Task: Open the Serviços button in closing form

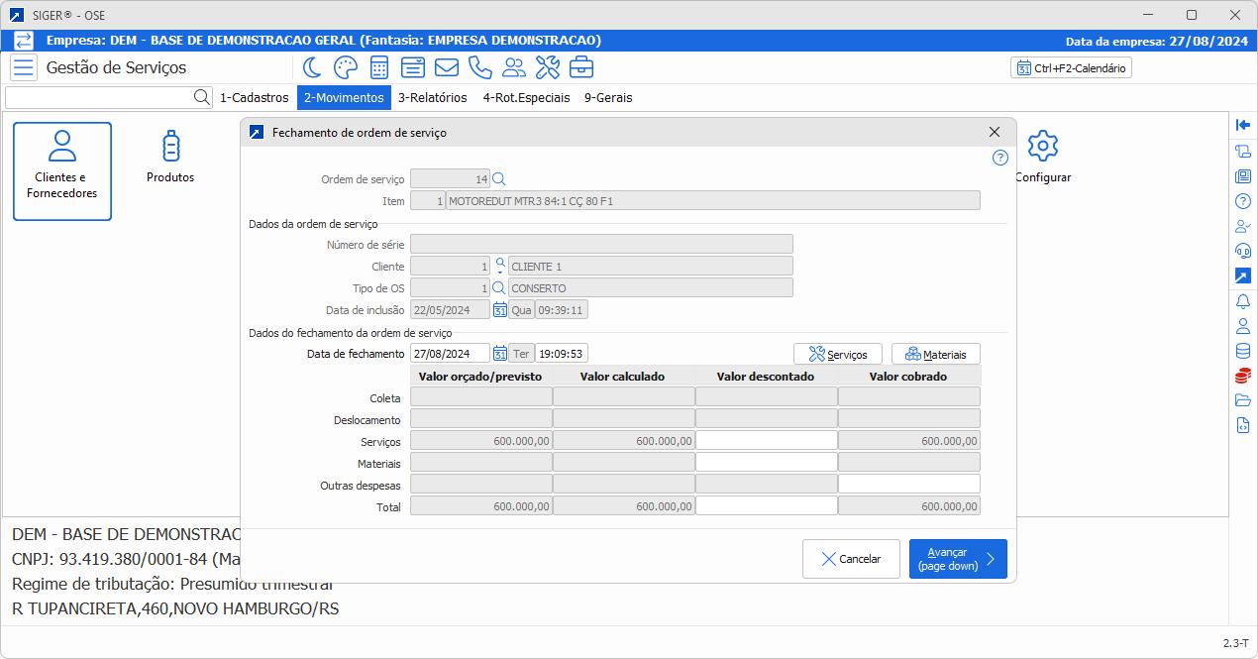Action: pyautogui.click(x=837, y=354)
